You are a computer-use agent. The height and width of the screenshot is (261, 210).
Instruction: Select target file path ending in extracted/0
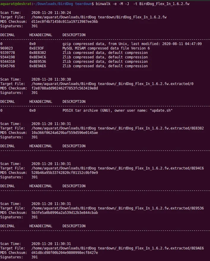click(112, 84)
